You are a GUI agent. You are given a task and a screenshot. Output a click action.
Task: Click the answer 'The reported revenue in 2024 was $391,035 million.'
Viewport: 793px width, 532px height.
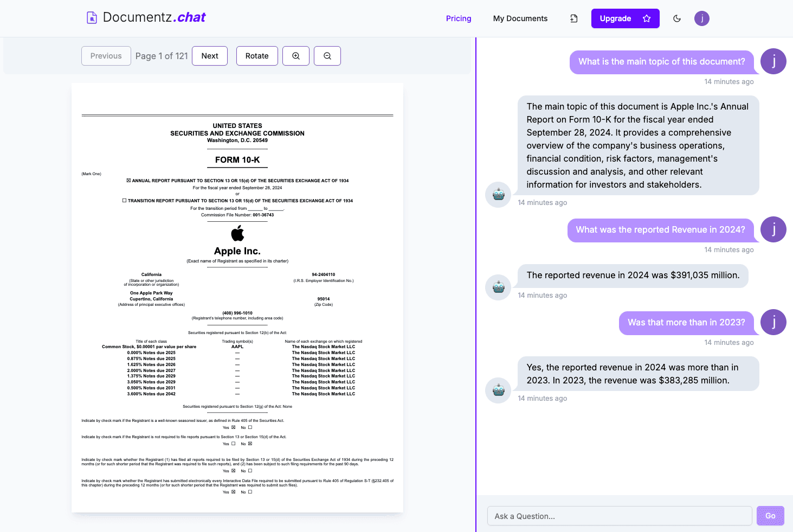(x=633, y=275)
